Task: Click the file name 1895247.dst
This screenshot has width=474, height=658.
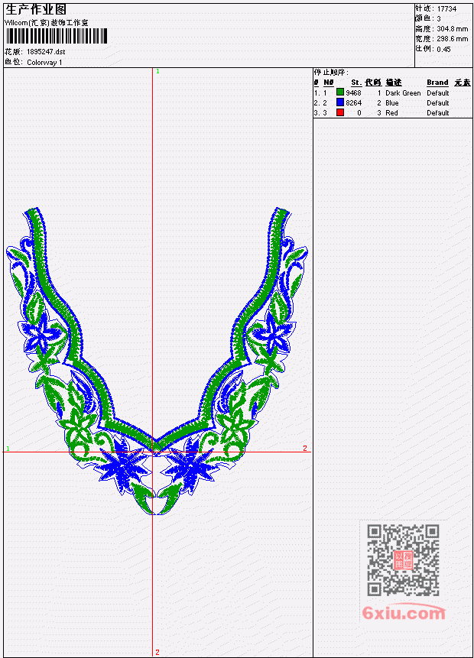Action: [x=46, y=52]
